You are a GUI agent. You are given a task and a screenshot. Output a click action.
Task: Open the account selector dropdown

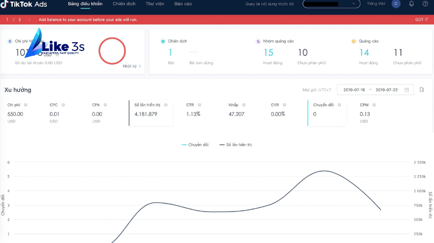tap(331, 4)
